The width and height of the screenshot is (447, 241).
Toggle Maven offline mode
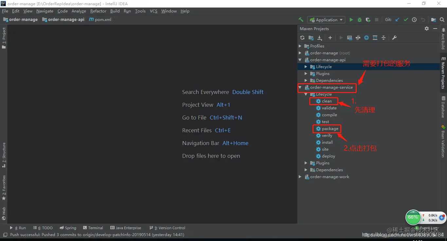coord(358,38)
